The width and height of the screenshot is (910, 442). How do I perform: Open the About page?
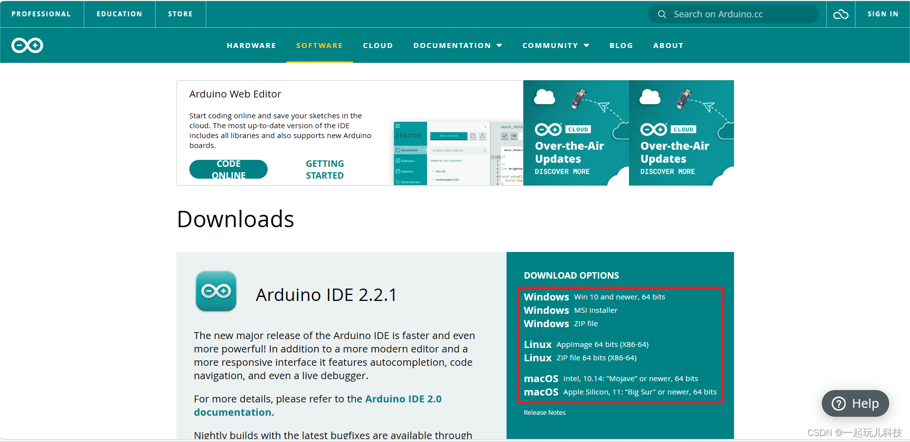point(668,46)
